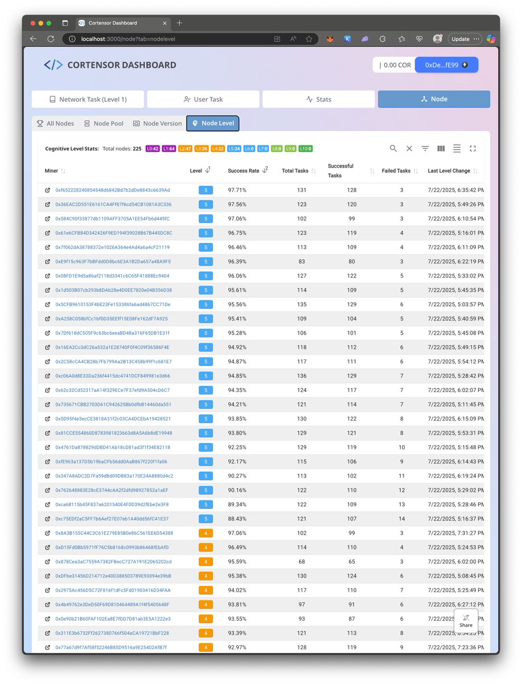522x684 pixels.
Task: Click level 4 badge for miner 0x878Cea3aC
Action: point(205,561)
